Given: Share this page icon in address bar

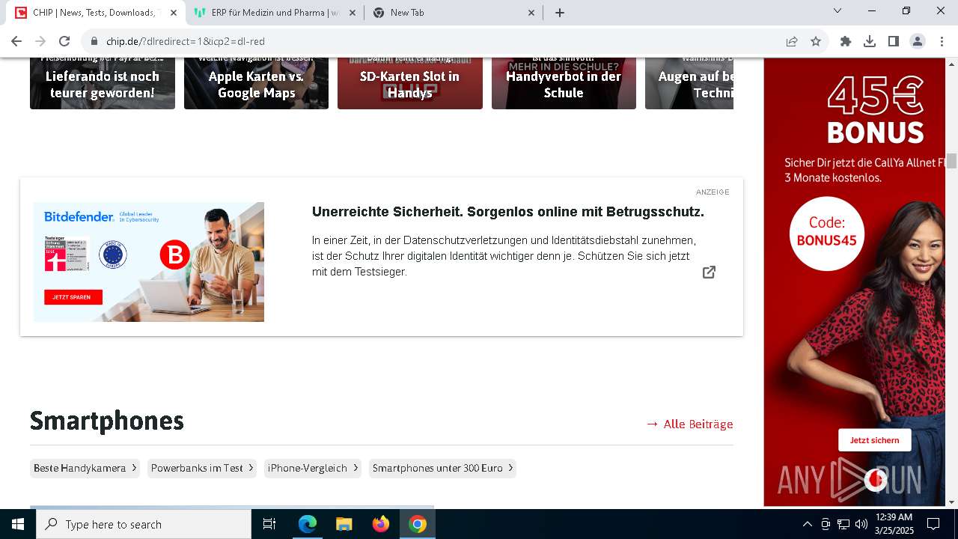Looking at the screenshot, I should coord(792,41).
